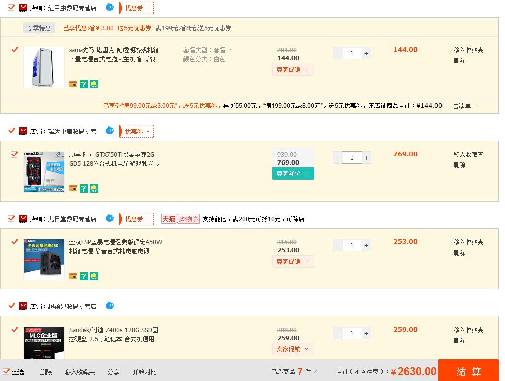Viewport: 505px width, 381px height.
Task: Click the 春季特惠 promotion tag
Action: point(39,28)
